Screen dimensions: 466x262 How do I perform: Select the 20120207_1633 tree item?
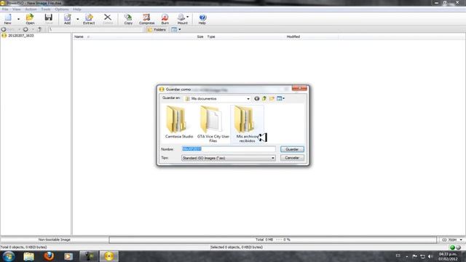tap(21, 36)
